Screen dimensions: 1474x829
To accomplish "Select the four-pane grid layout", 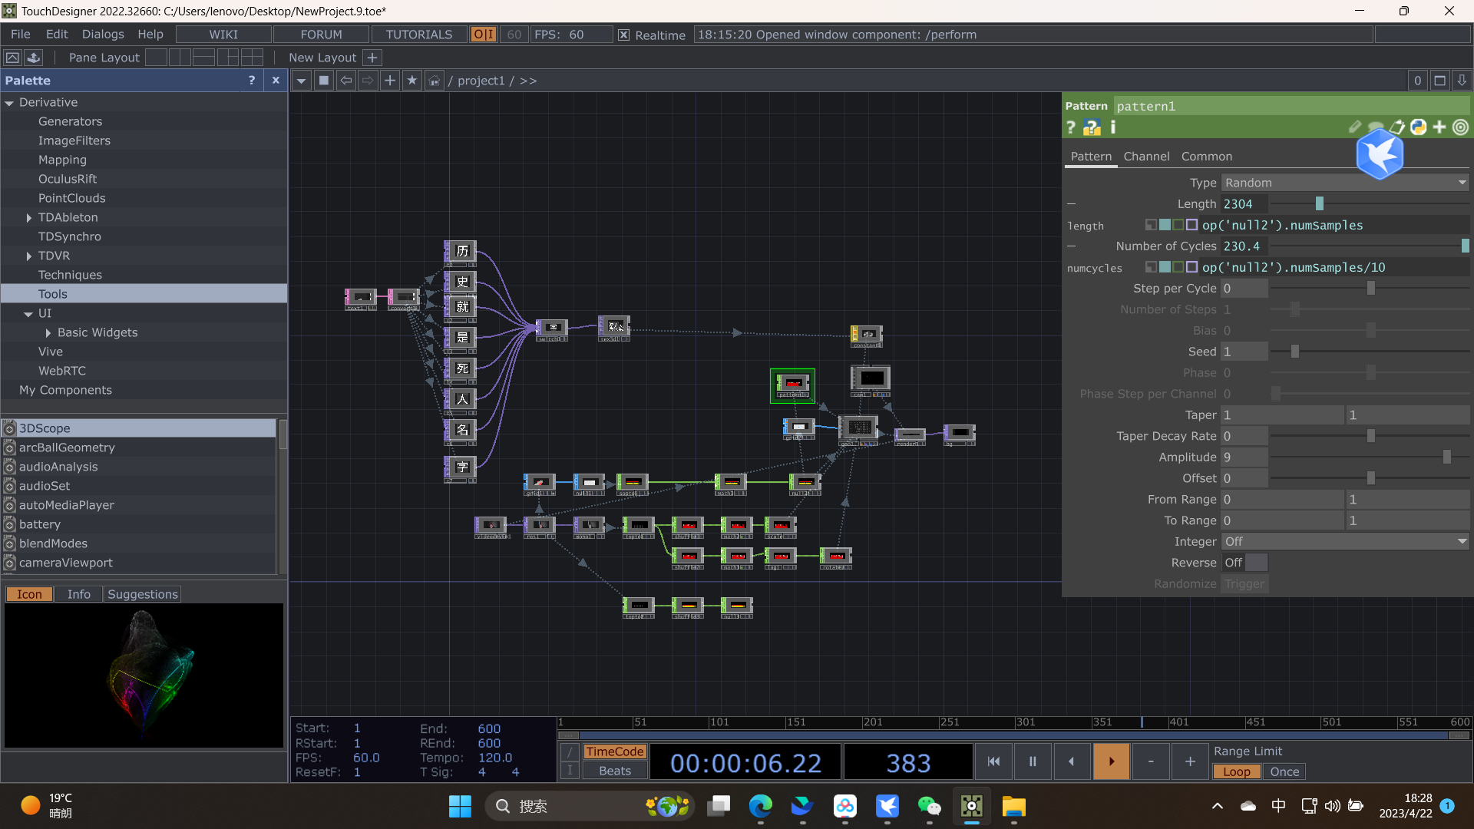I will point(252,58).
